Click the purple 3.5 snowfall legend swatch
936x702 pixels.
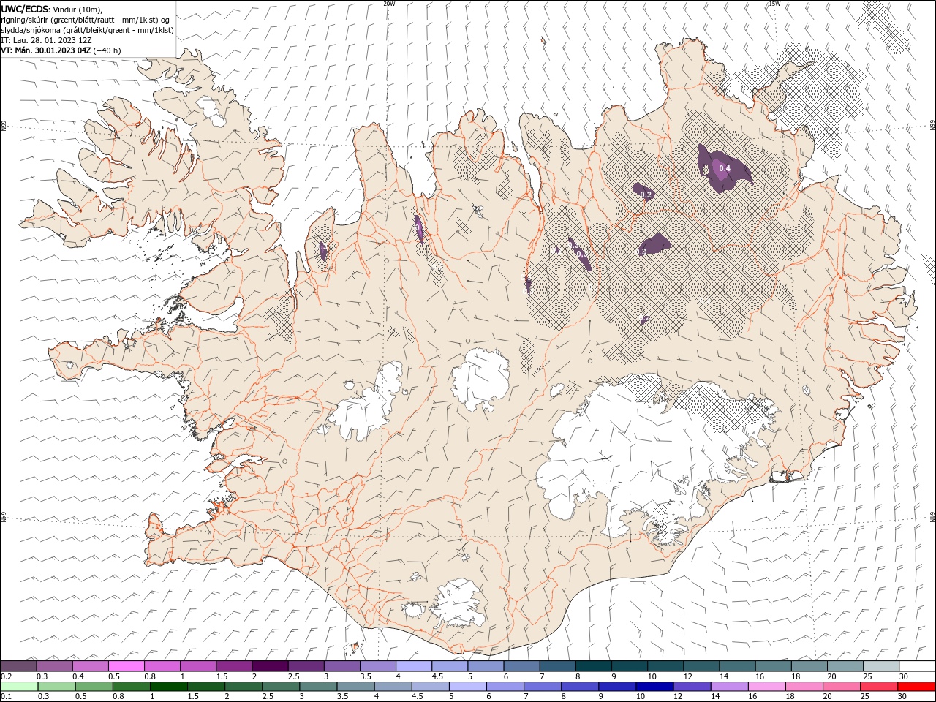(378, 666)
